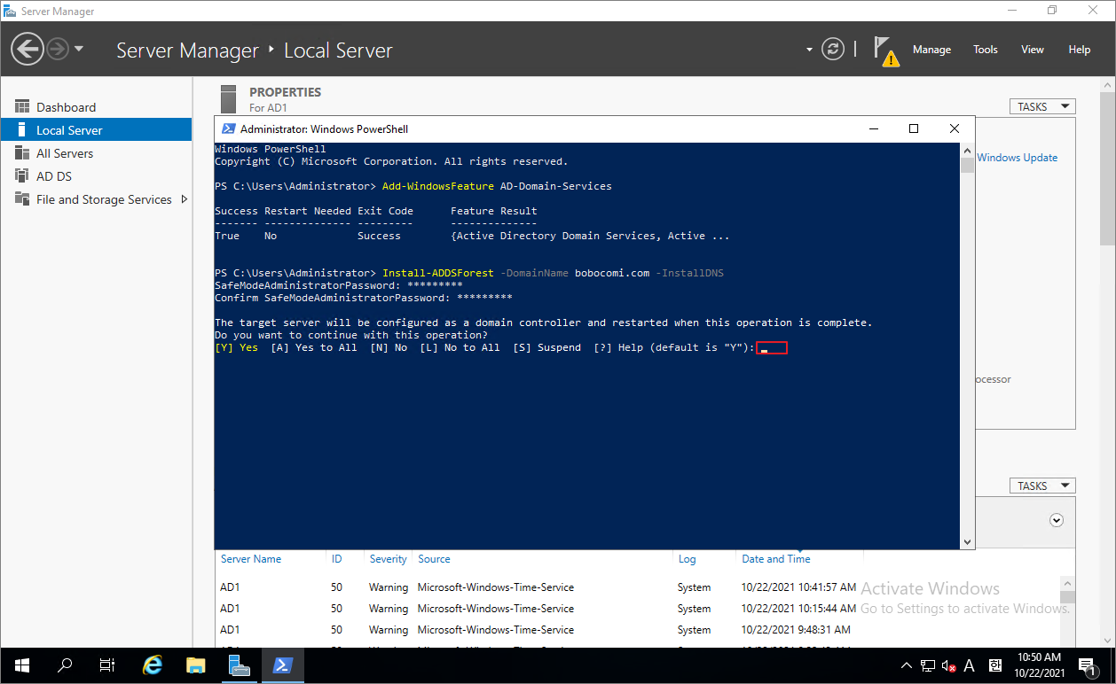The width and height of the screenshot is (1116, 684).
Task: Click the Windows Update link
Action: [1017, 158]
